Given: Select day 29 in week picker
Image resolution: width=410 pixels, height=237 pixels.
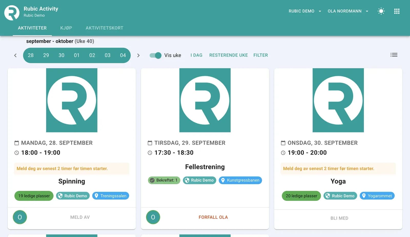Looking at the screenshot, I should 46,55.
